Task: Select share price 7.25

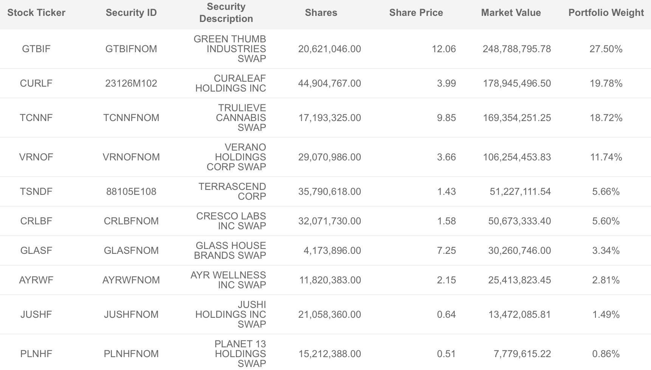Action: coord(446,250)
